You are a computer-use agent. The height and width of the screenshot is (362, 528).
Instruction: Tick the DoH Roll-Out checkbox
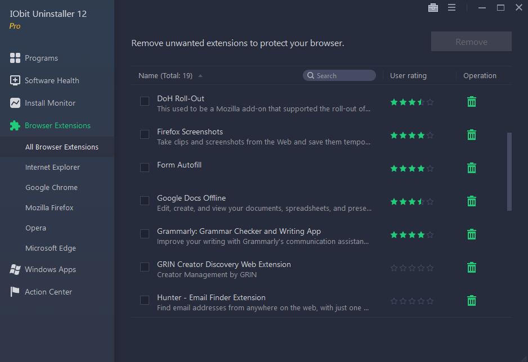[x=145, y=101]
